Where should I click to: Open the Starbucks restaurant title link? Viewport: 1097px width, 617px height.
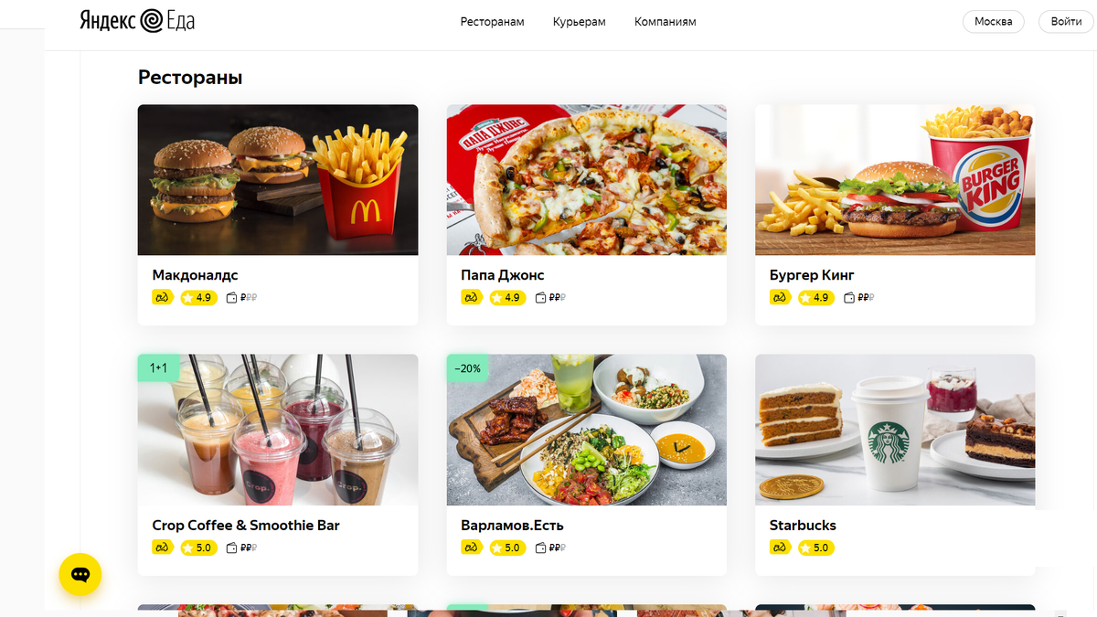pos(803,525)
